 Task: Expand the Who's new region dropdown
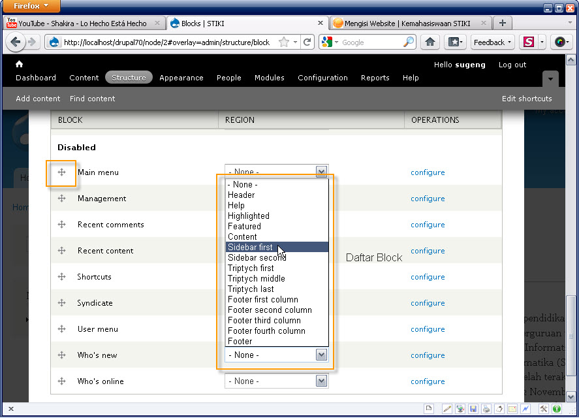276,355
